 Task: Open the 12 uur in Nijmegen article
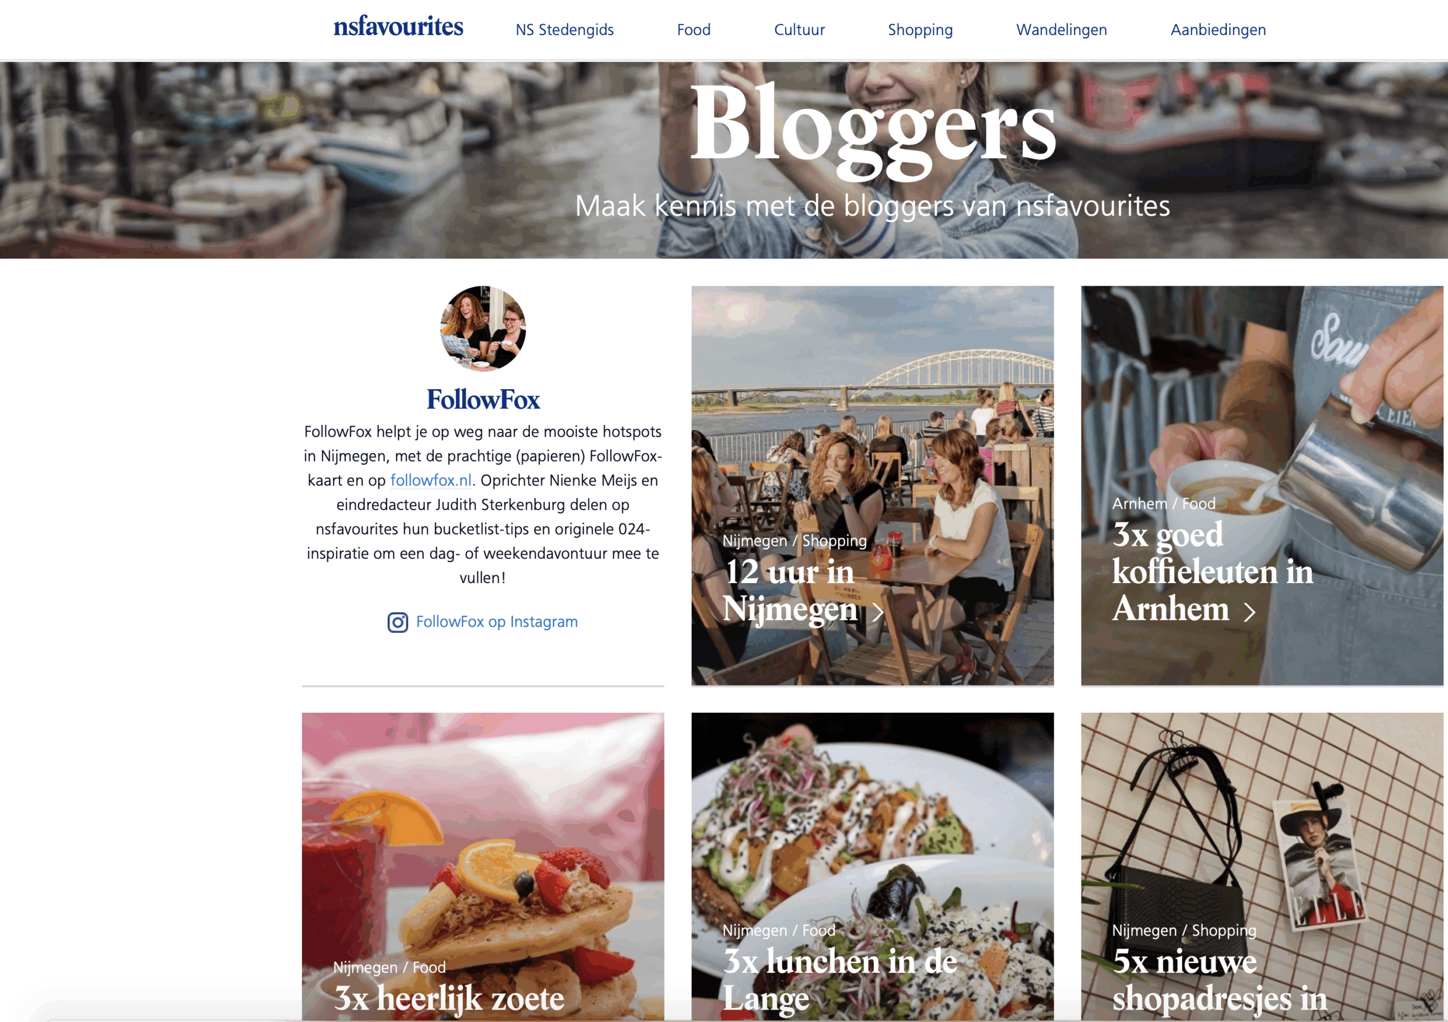pos(872,485)
